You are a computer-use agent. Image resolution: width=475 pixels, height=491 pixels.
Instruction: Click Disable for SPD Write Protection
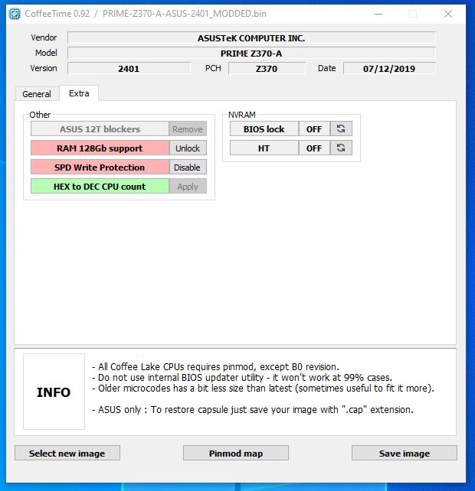tap(188, 167)
